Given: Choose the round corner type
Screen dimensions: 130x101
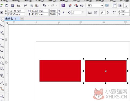Looking at the screenshot, I should [x=103, y=13].
